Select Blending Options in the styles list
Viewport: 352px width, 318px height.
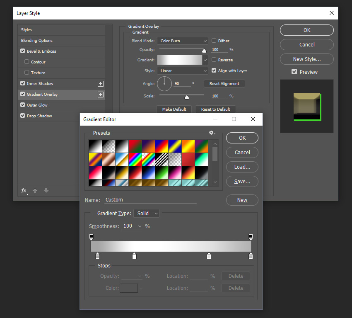tap(37, 41)
